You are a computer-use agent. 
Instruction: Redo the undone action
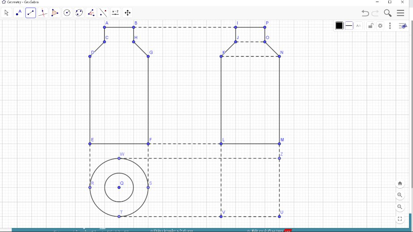[375, 13]
